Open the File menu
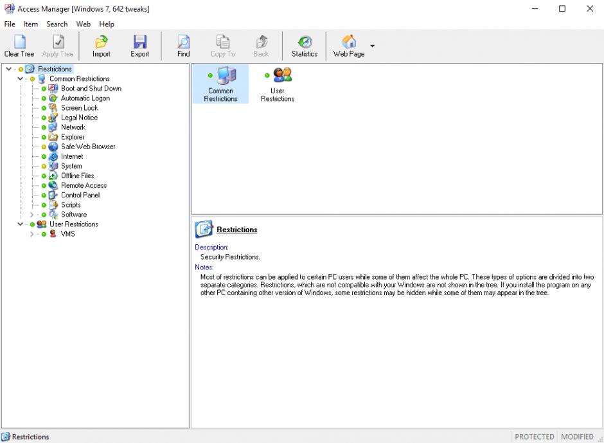 point(10,24)
